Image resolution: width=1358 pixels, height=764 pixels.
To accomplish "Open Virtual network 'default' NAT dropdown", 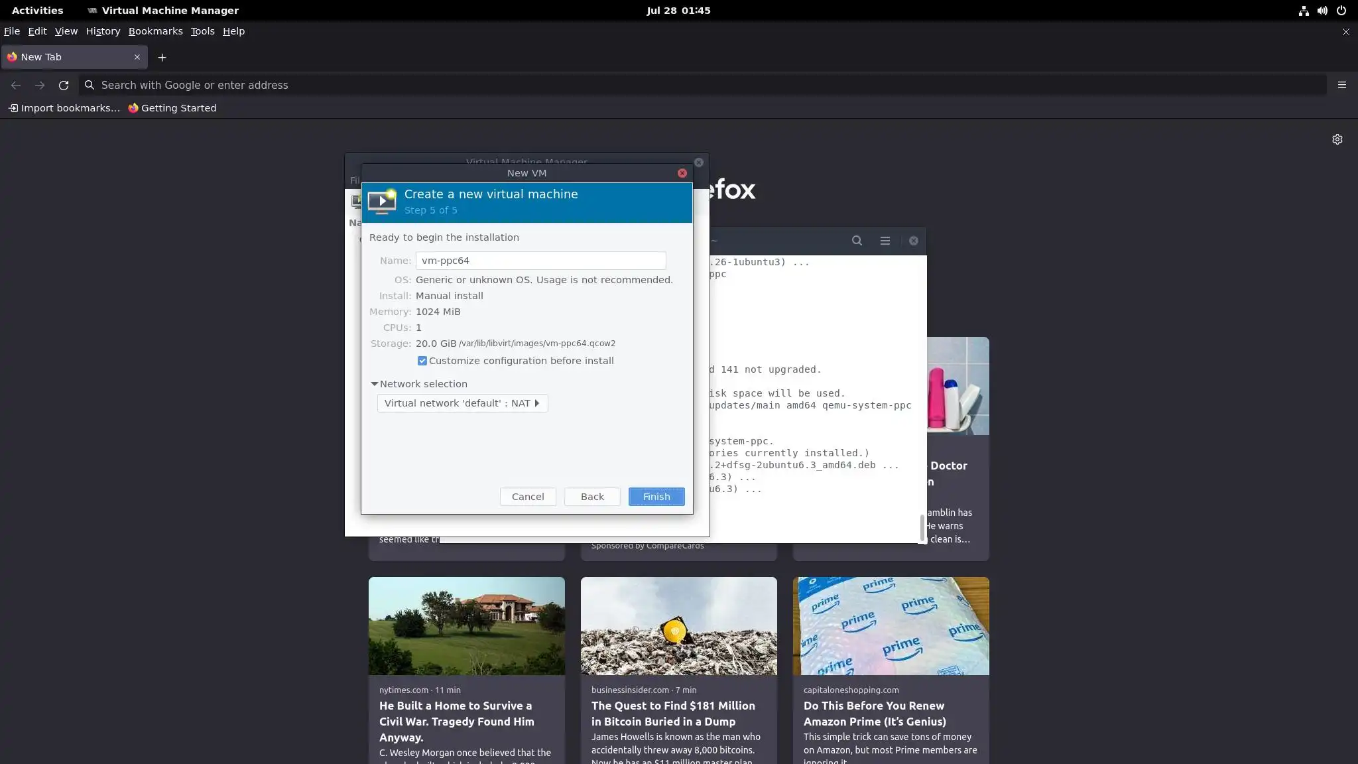I will coord(462,403).
